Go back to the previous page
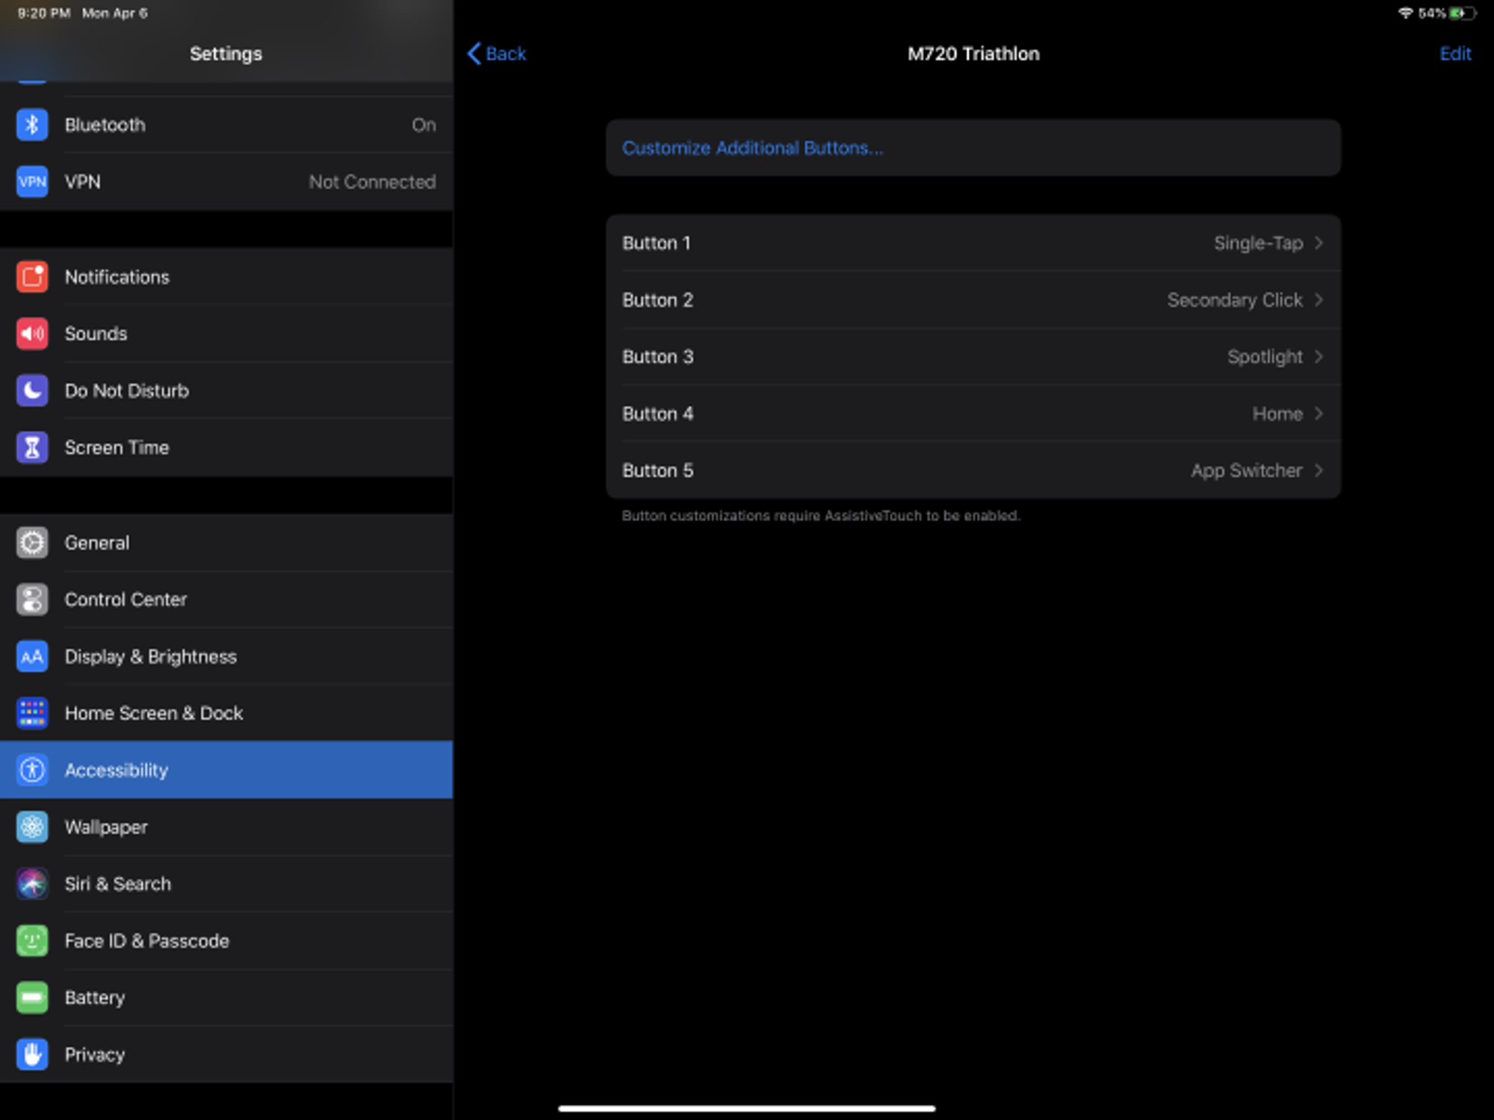Viewport: 1494px width, 1120px height. coord(497,54)
